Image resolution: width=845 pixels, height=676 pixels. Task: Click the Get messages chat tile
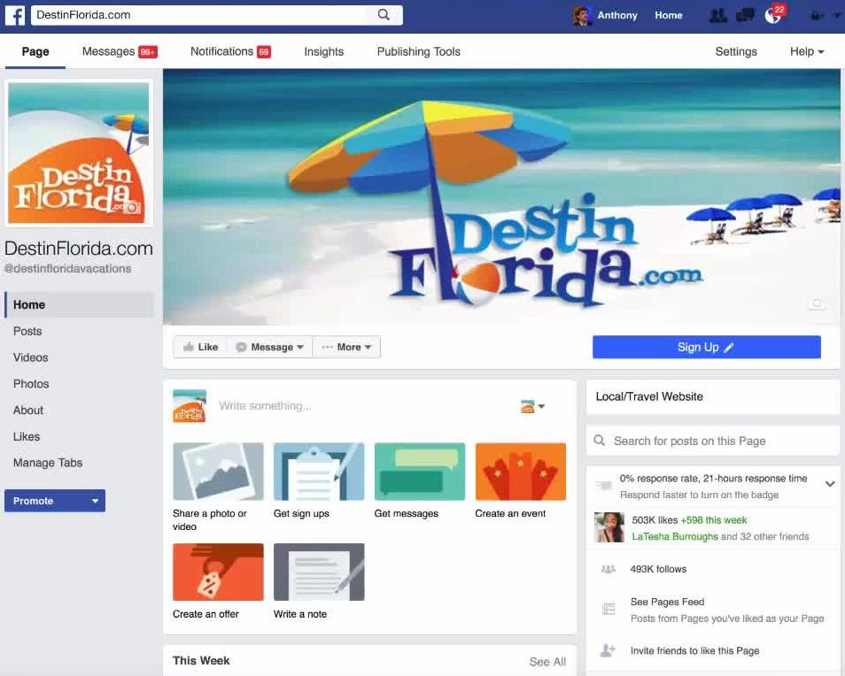pos(420,472)
